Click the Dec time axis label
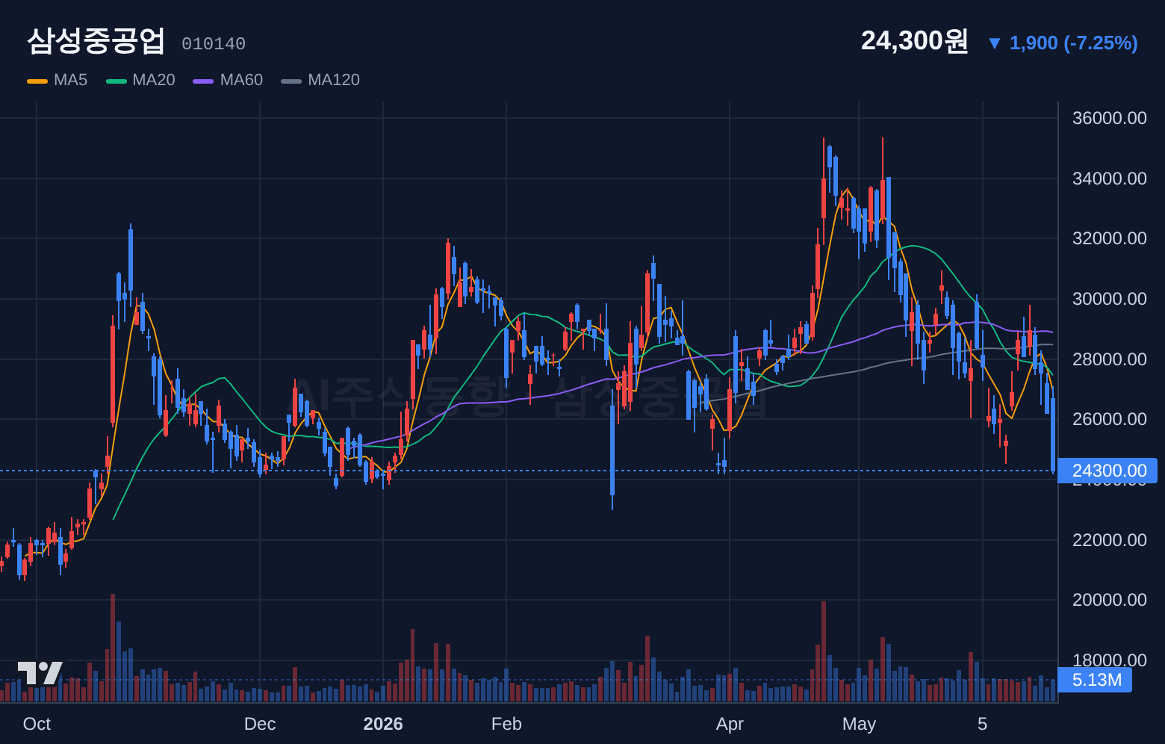Screen dimensions: 1165x744 260,724
